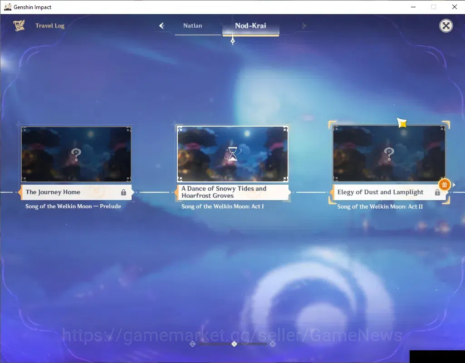This screenshot has width=465, height=363.
Task: Click the yellow marker above Elegy of Dust card
Action: tap(402, 123)
